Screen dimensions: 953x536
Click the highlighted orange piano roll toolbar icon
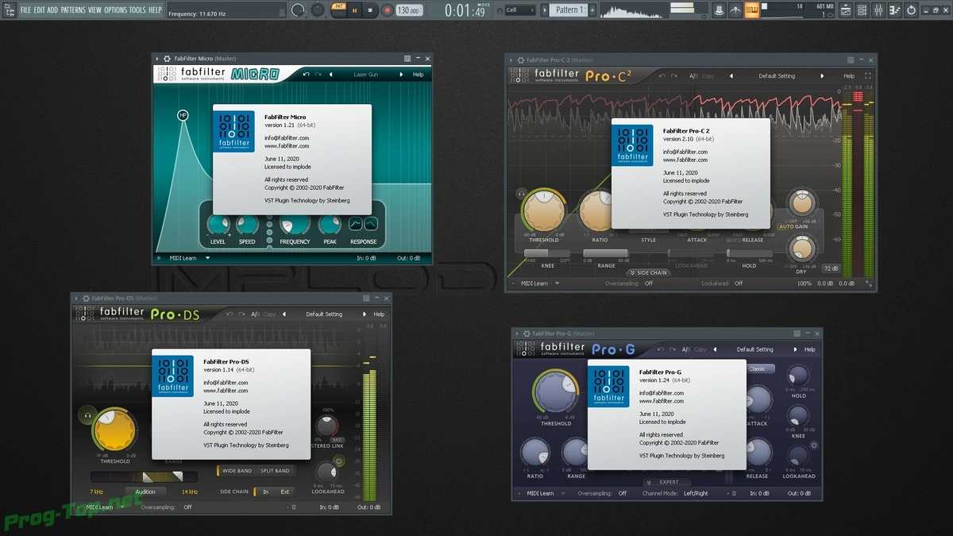tap(751, 10)
